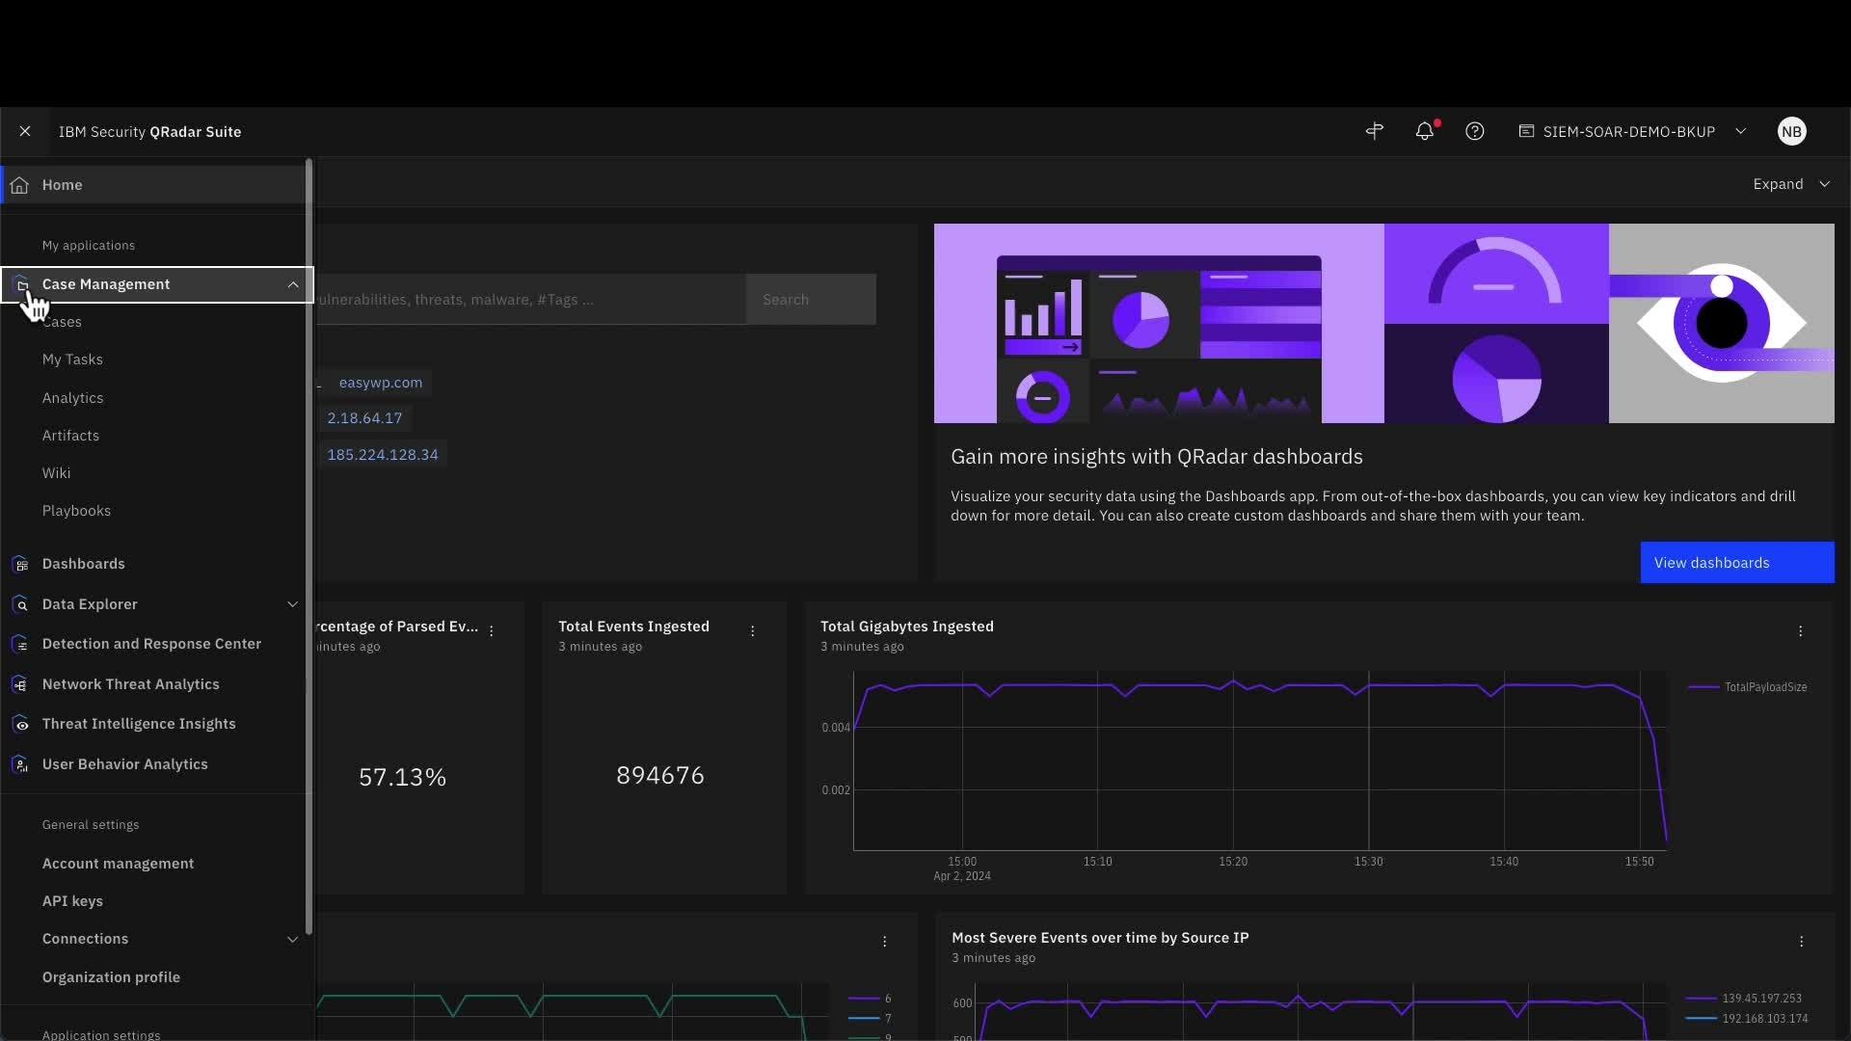Click the User Behavior Analytics icon

21,764
